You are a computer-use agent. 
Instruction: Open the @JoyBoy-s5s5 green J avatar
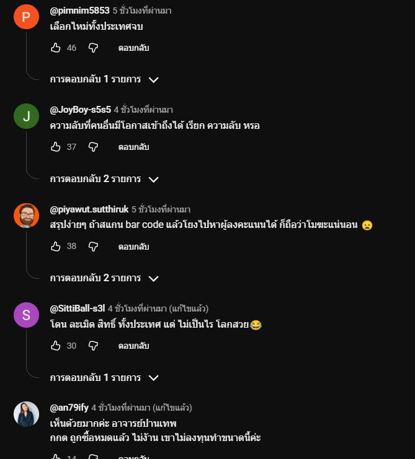click(26, 116)
